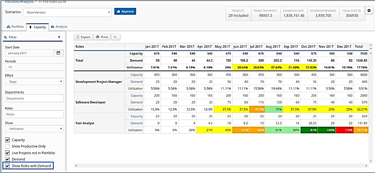Switch to the Portfolio tab
This screenshot has height=173, width=375.
15,27
